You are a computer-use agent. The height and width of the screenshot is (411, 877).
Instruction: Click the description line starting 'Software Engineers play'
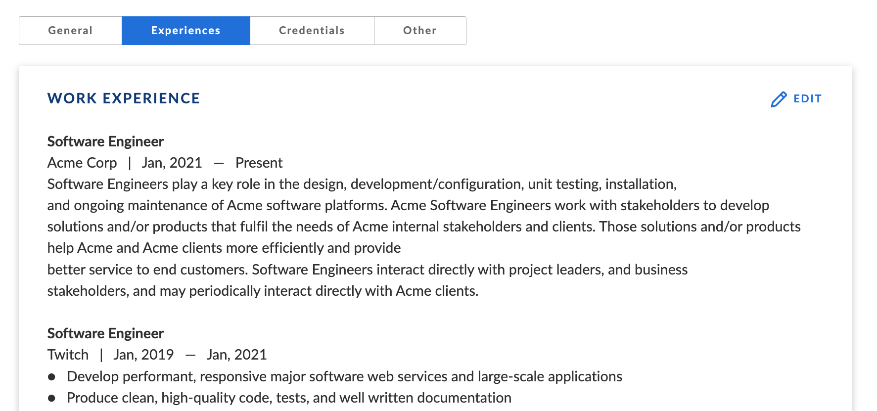(362, 184)
